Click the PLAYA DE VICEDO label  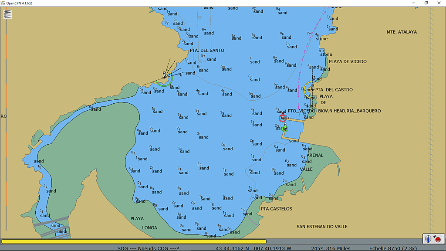(348, 61)
